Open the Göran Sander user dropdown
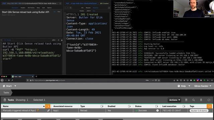The image size is (214, 120). point(203,86)
